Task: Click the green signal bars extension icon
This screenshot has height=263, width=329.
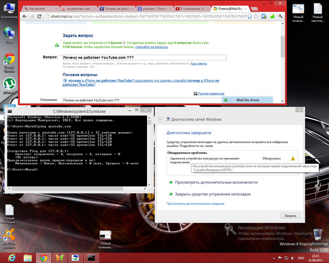Action: (x=272, y=16)
